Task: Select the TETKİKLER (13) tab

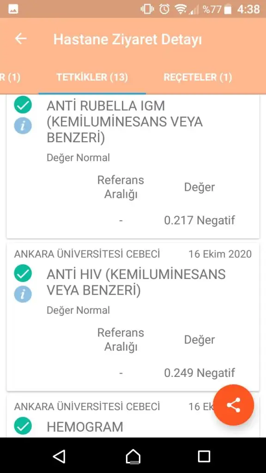Action: (92, 77)
